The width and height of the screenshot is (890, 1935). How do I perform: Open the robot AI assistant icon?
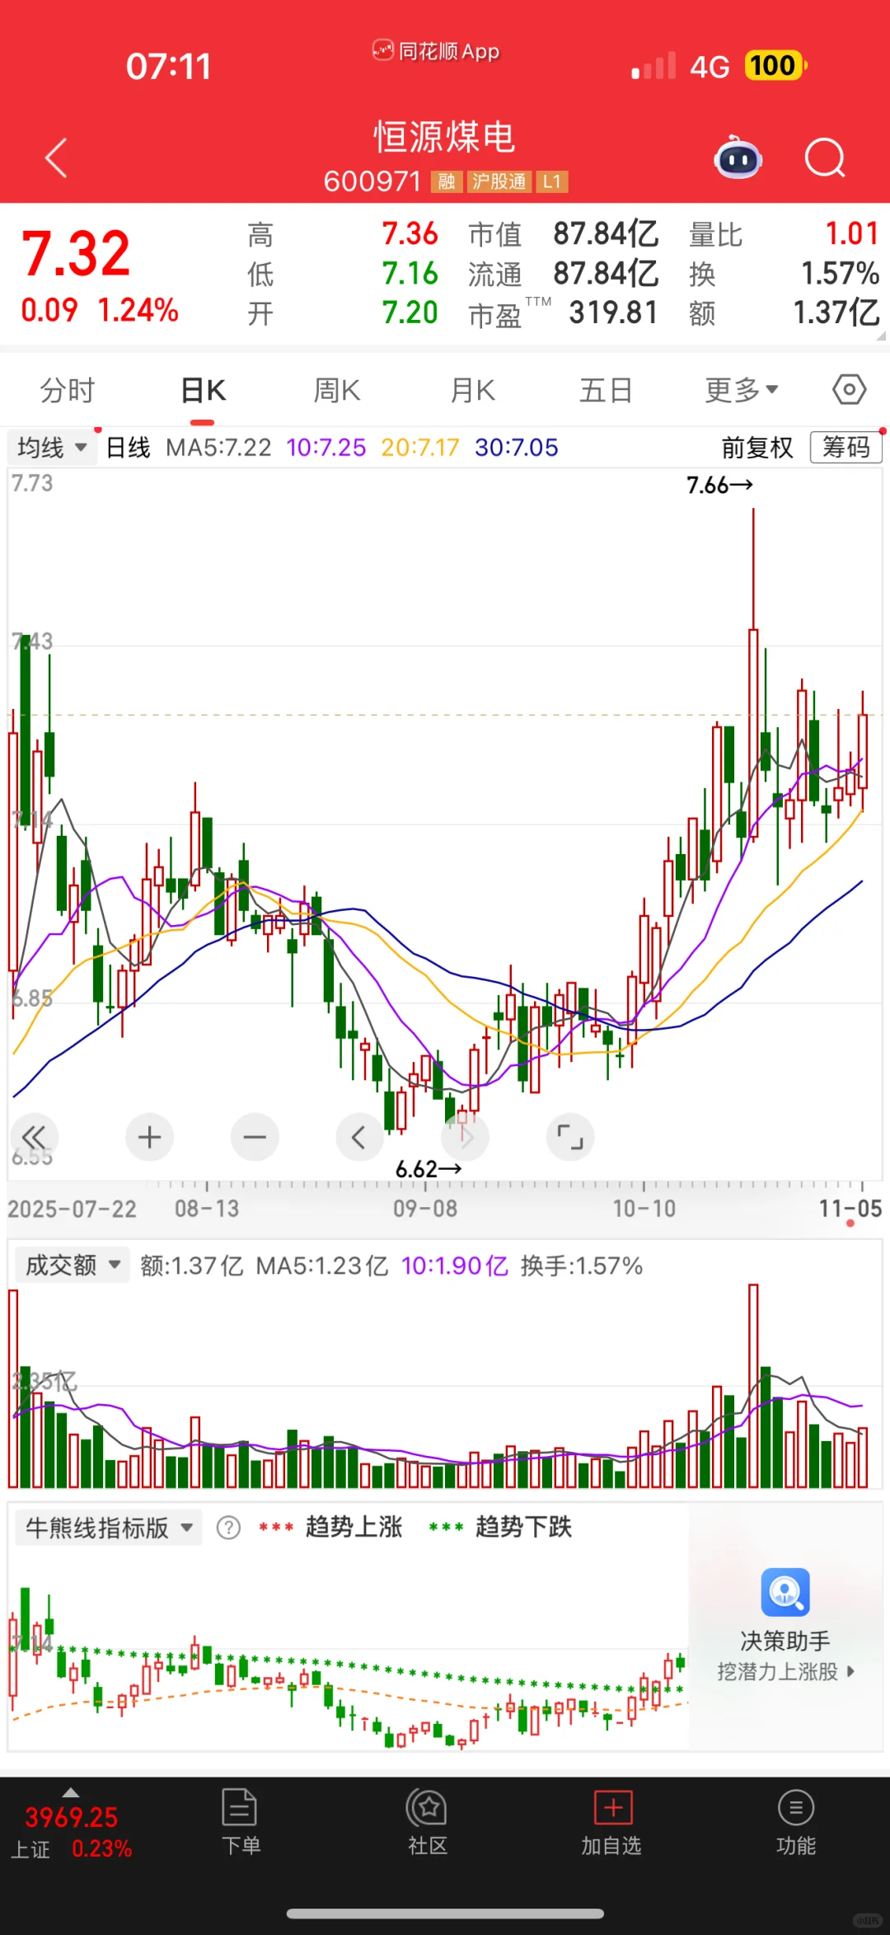pos(738,157)
